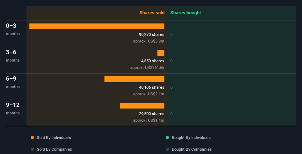302x154 pixels.
Task: Click the 6–9 months orange bar
Action: click(x=134, y=79)
